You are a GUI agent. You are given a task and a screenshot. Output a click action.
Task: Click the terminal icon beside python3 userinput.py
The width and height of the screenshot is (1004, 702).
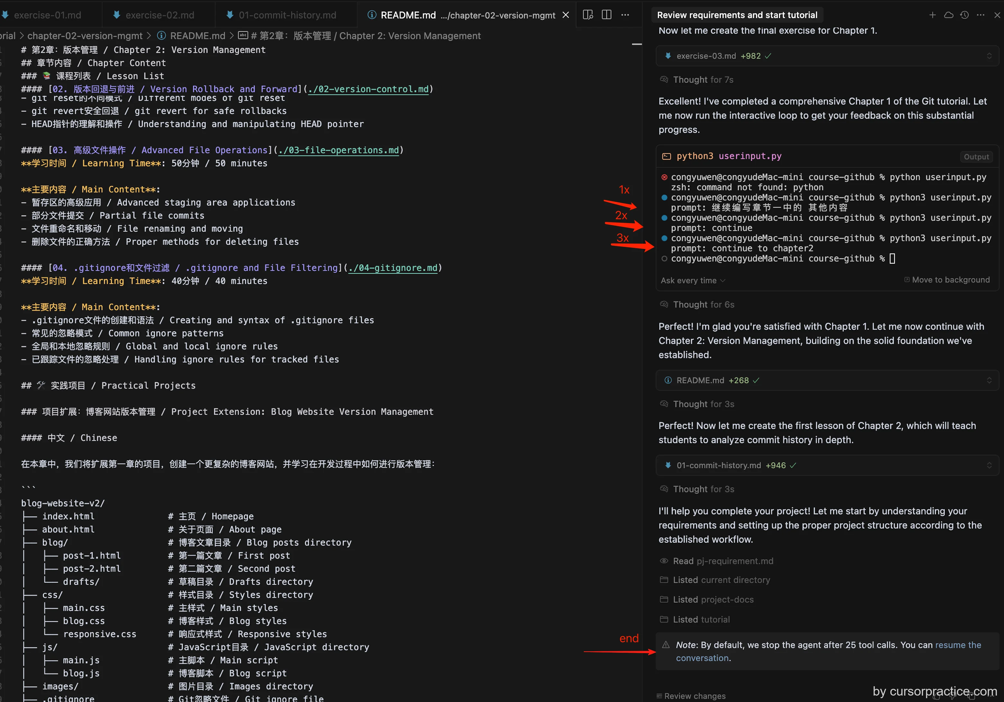[x=666, y=157]
